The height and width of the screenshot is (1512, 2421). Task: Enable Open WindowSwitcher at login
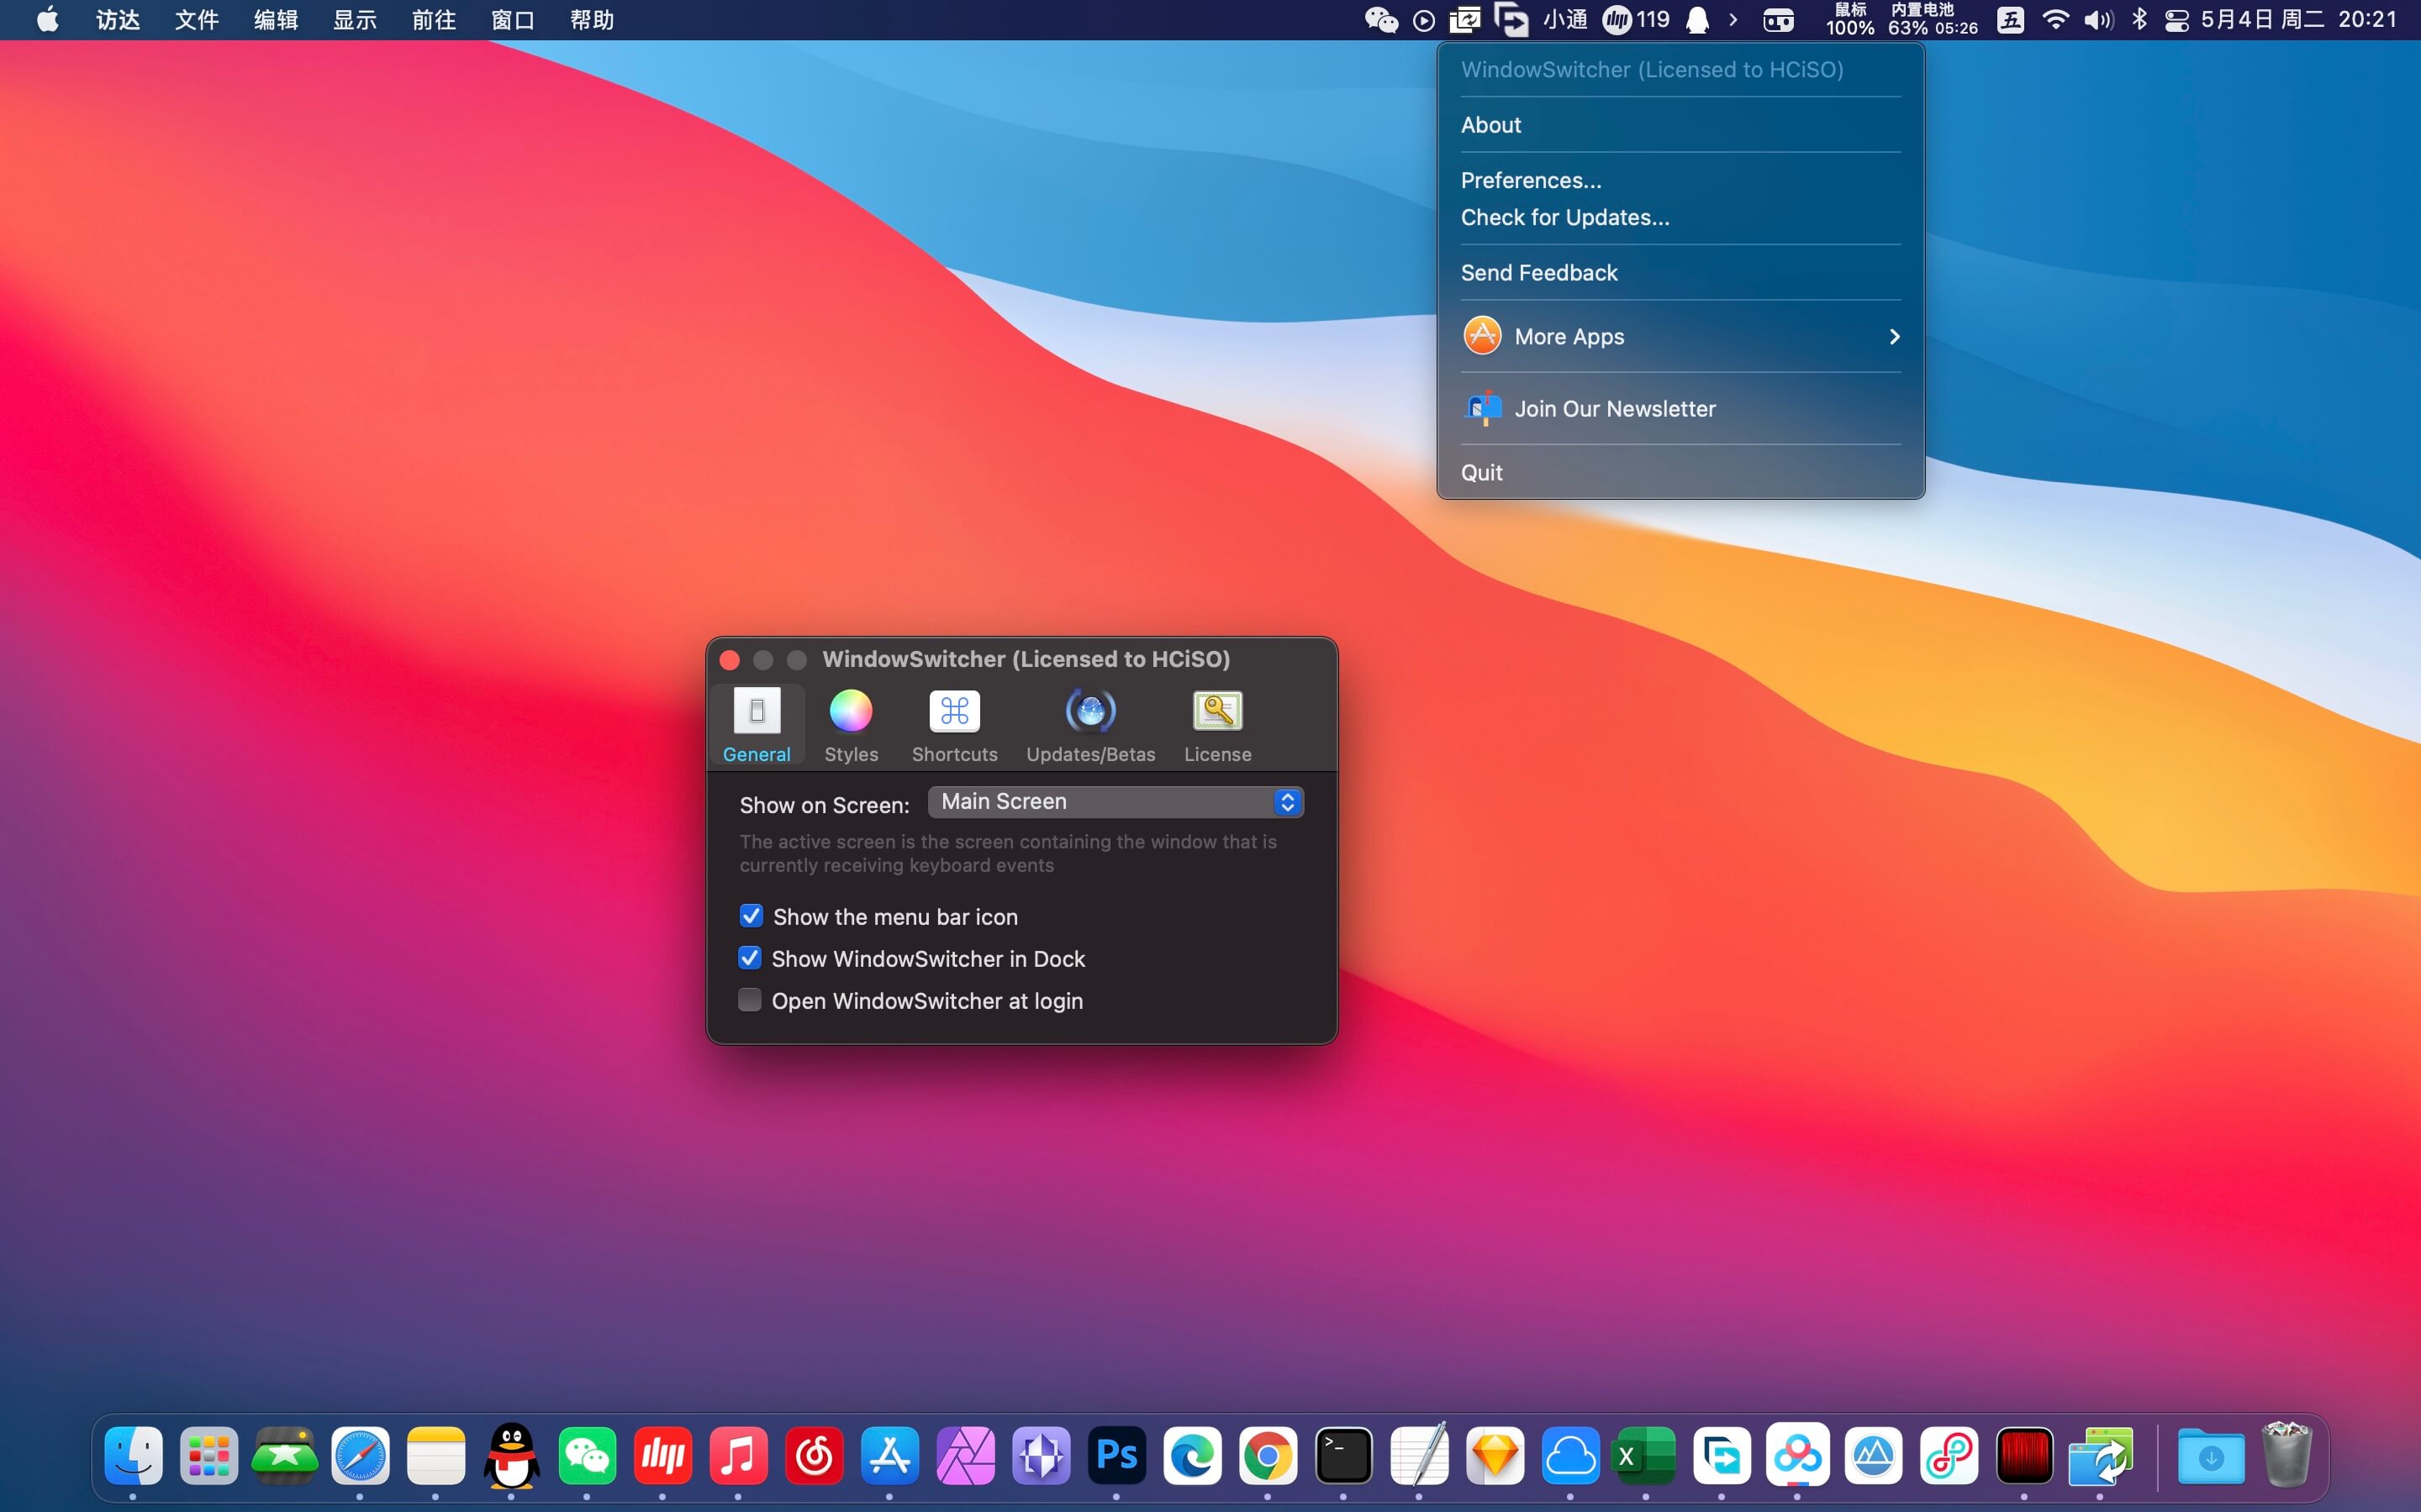[x=751, y=1000]
